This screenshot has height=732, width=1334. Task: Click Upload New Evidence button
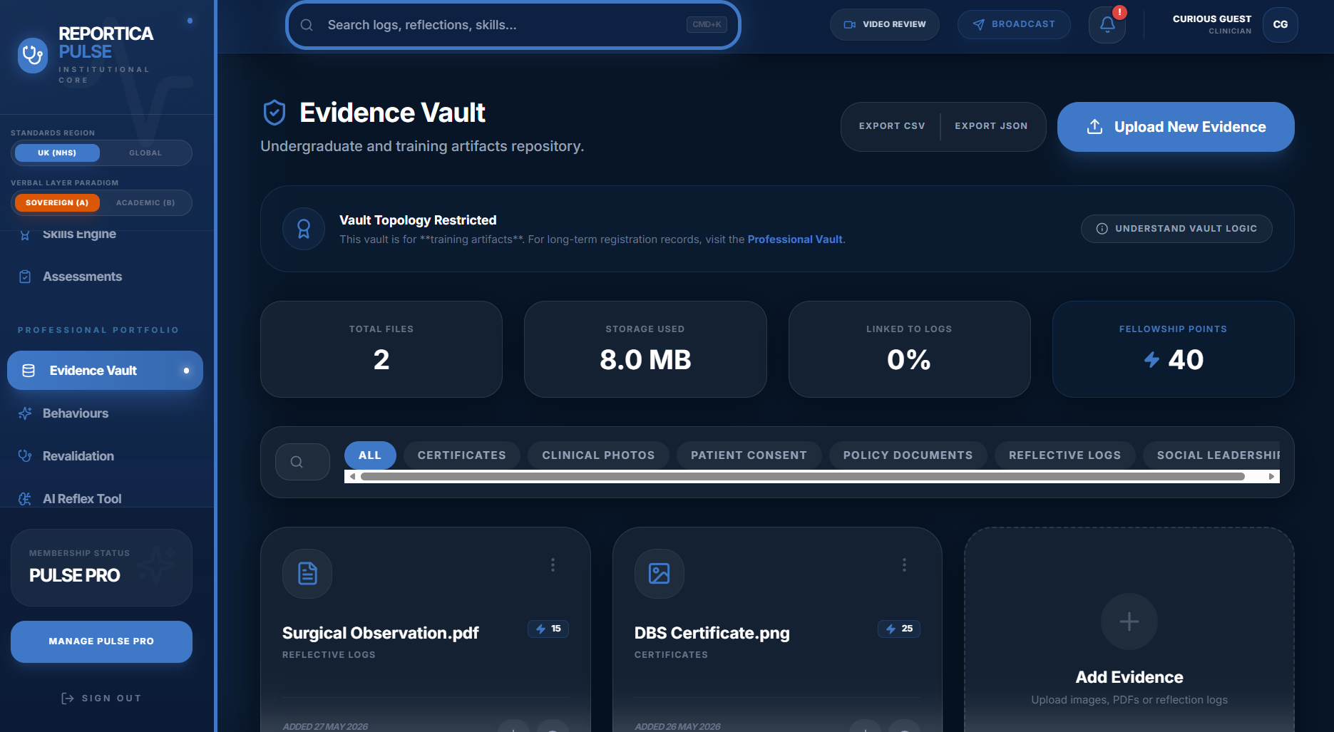point(1176,127)
